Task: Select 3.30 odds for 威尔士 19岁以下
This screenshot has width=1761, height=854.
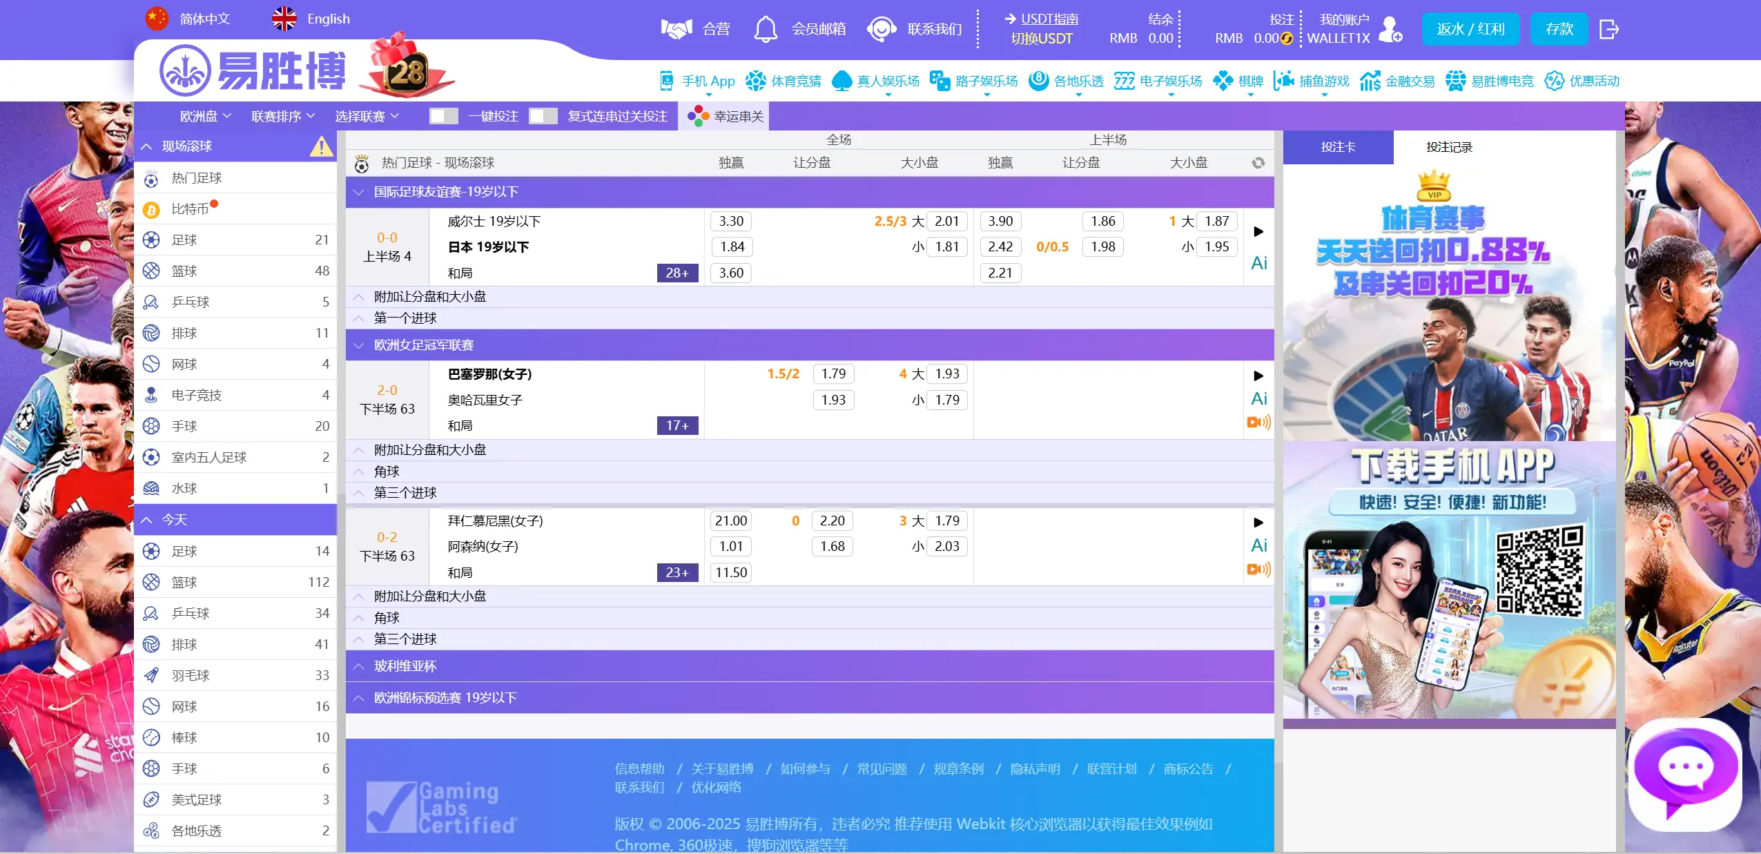Action: click(731, 221)
